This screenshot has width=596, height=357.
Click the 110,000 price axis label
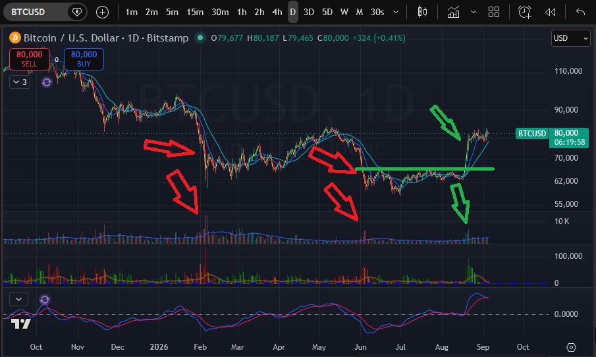point(568,71)
